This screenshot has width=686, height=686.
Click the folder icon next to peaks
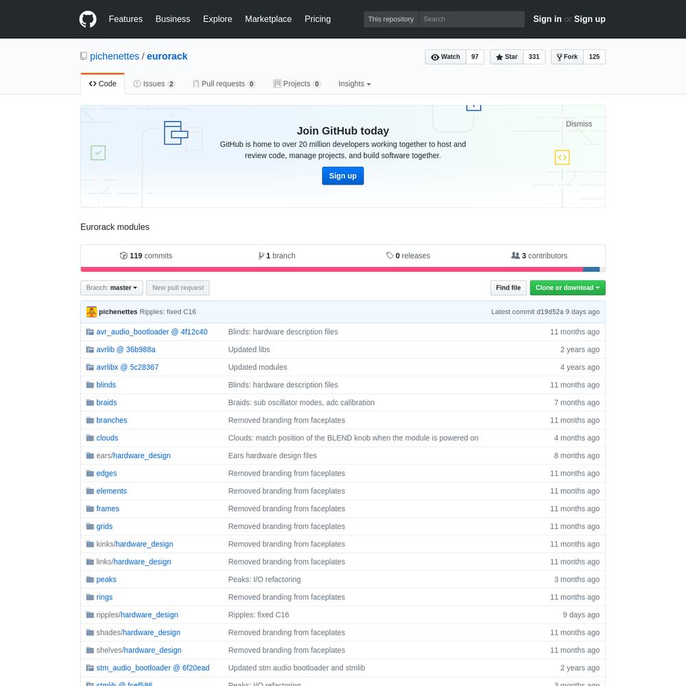(x=90, y=579)
